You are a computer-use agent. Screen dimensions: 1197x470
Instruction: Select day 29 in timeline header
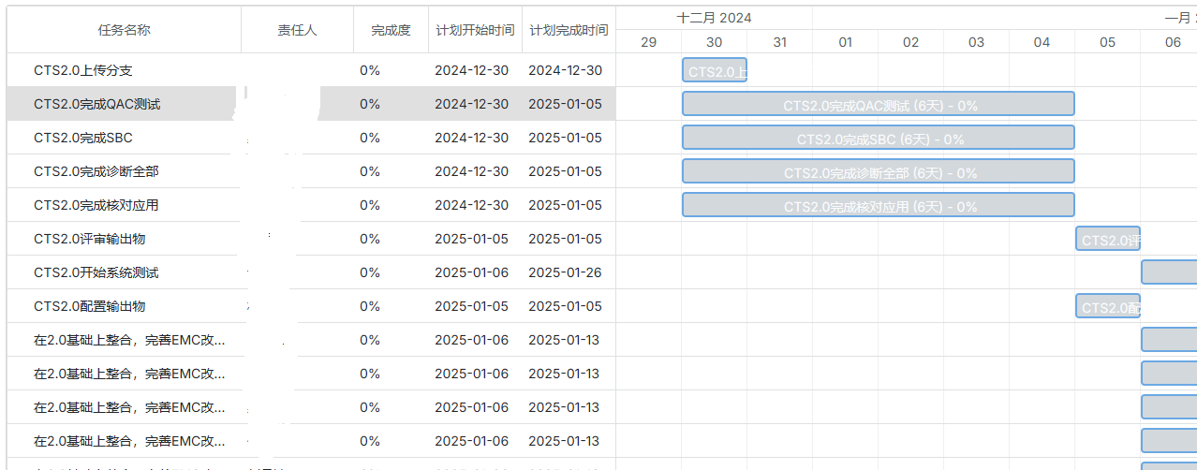pyautogui.click(x=648, y=42)
